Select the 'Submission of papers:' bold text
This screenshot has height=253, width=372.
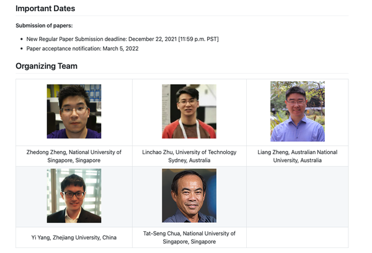coord(44,25)
